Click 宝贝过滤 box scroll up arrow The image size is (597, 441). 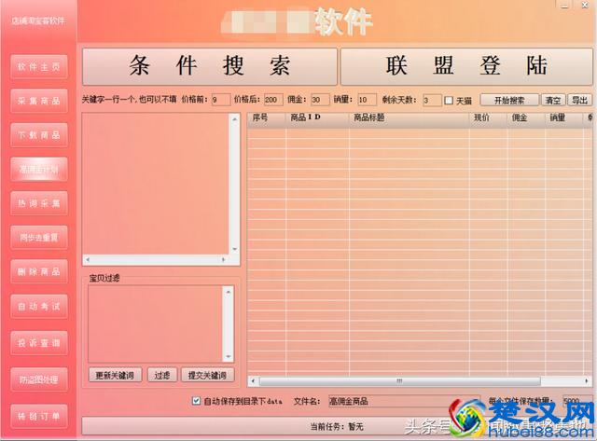pos(229,292)
